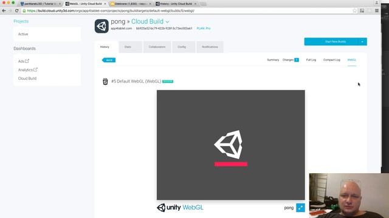This screenshot has width=389, height=218.
Task: Open Analytics dashboard link
Action: 26,70
